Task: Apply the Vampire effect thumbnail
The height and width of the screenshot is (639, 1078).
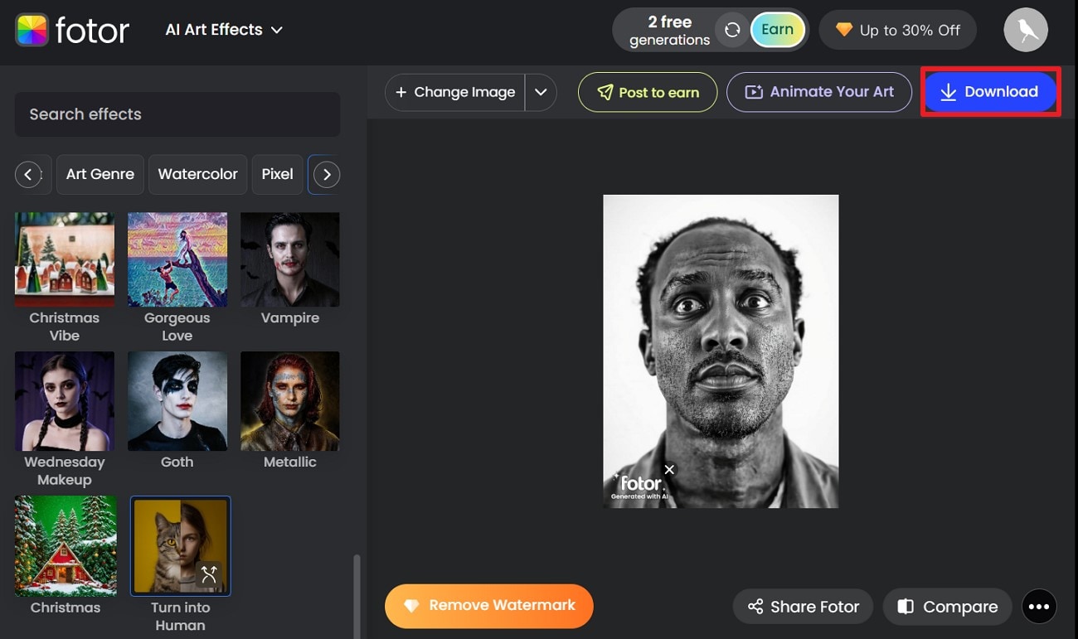Action: point(289,259)
